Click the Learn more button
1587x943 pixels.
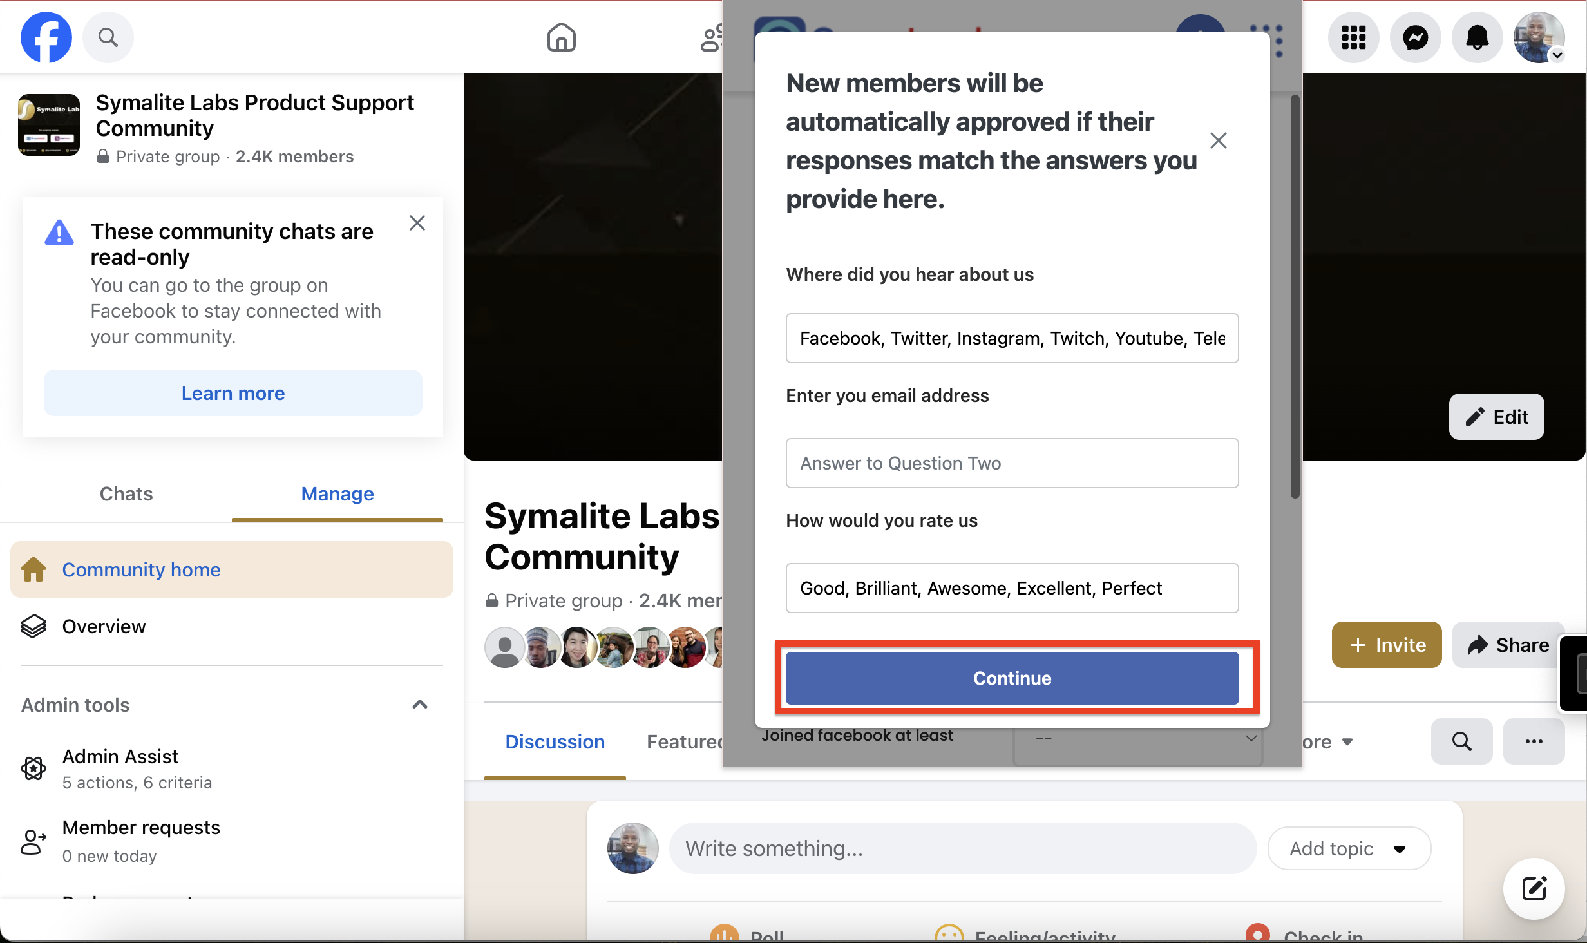[233, 393]
